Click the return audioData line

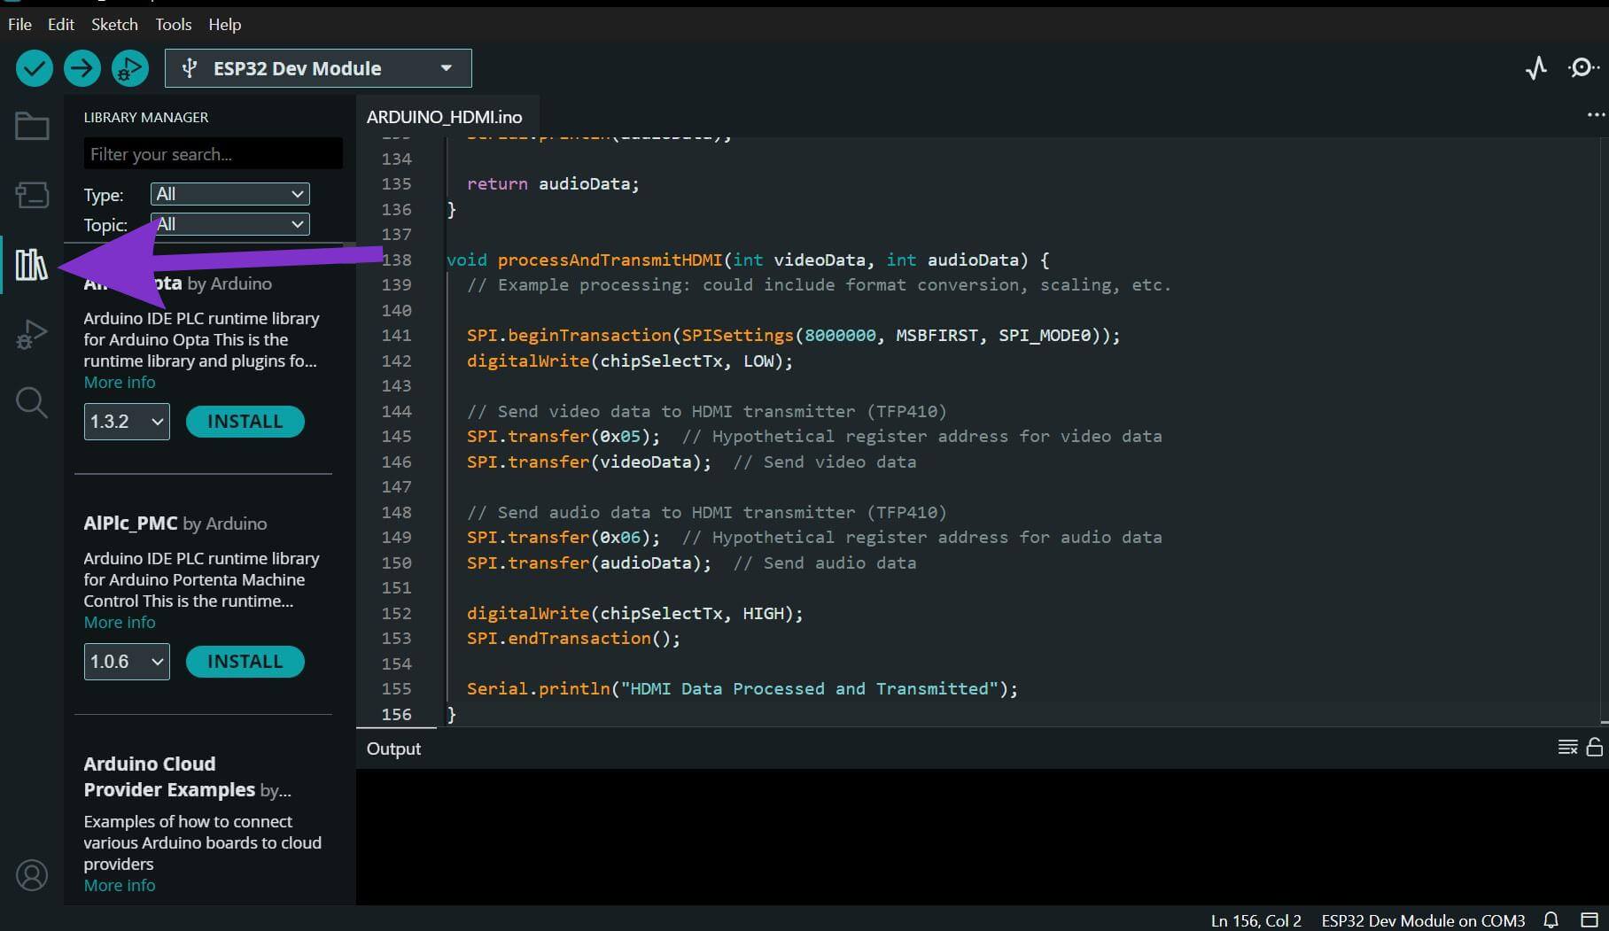[553, 184]
